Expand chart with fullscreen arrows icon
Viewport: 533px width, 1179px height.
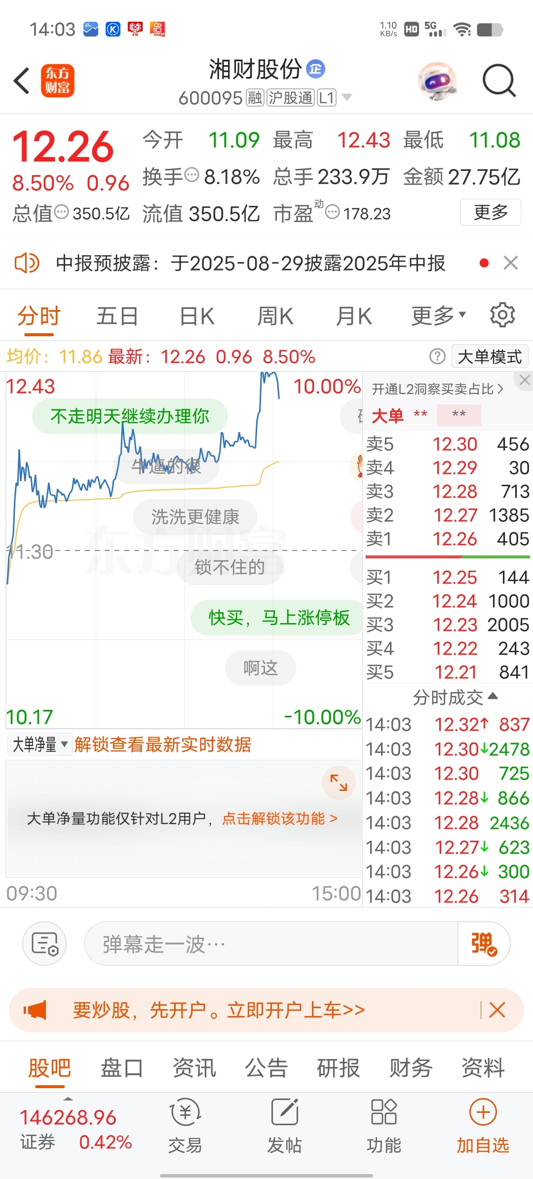pyautogui.click(x=339, y=783)
